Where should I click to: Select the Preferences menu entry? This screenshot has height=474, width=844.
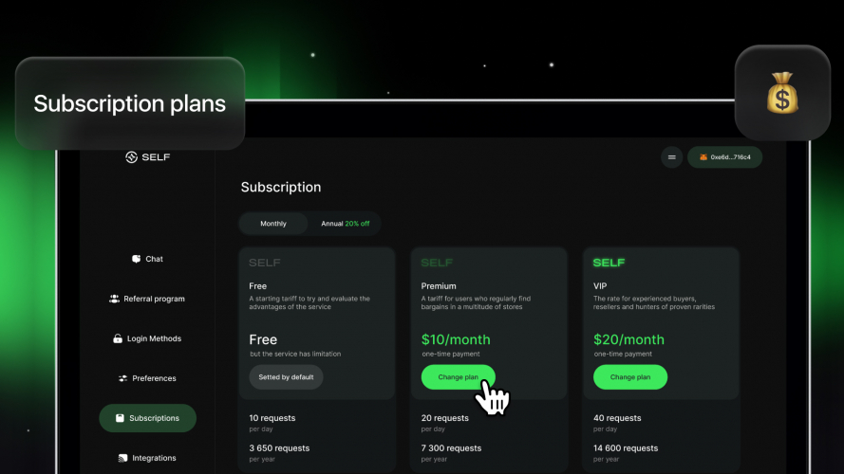pyautogui.click(x=147, y=378)
